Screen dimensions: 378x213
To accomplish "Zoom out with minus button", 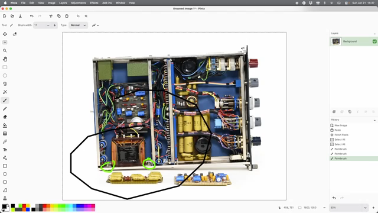I will [324, 208].
